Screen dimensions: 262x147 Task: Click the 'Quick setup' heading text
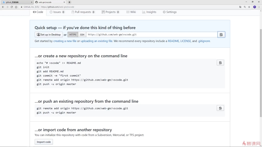coord(85,28)
